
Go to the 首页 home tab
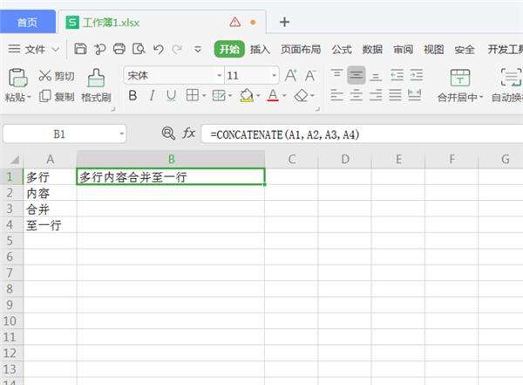coord(28,22)
